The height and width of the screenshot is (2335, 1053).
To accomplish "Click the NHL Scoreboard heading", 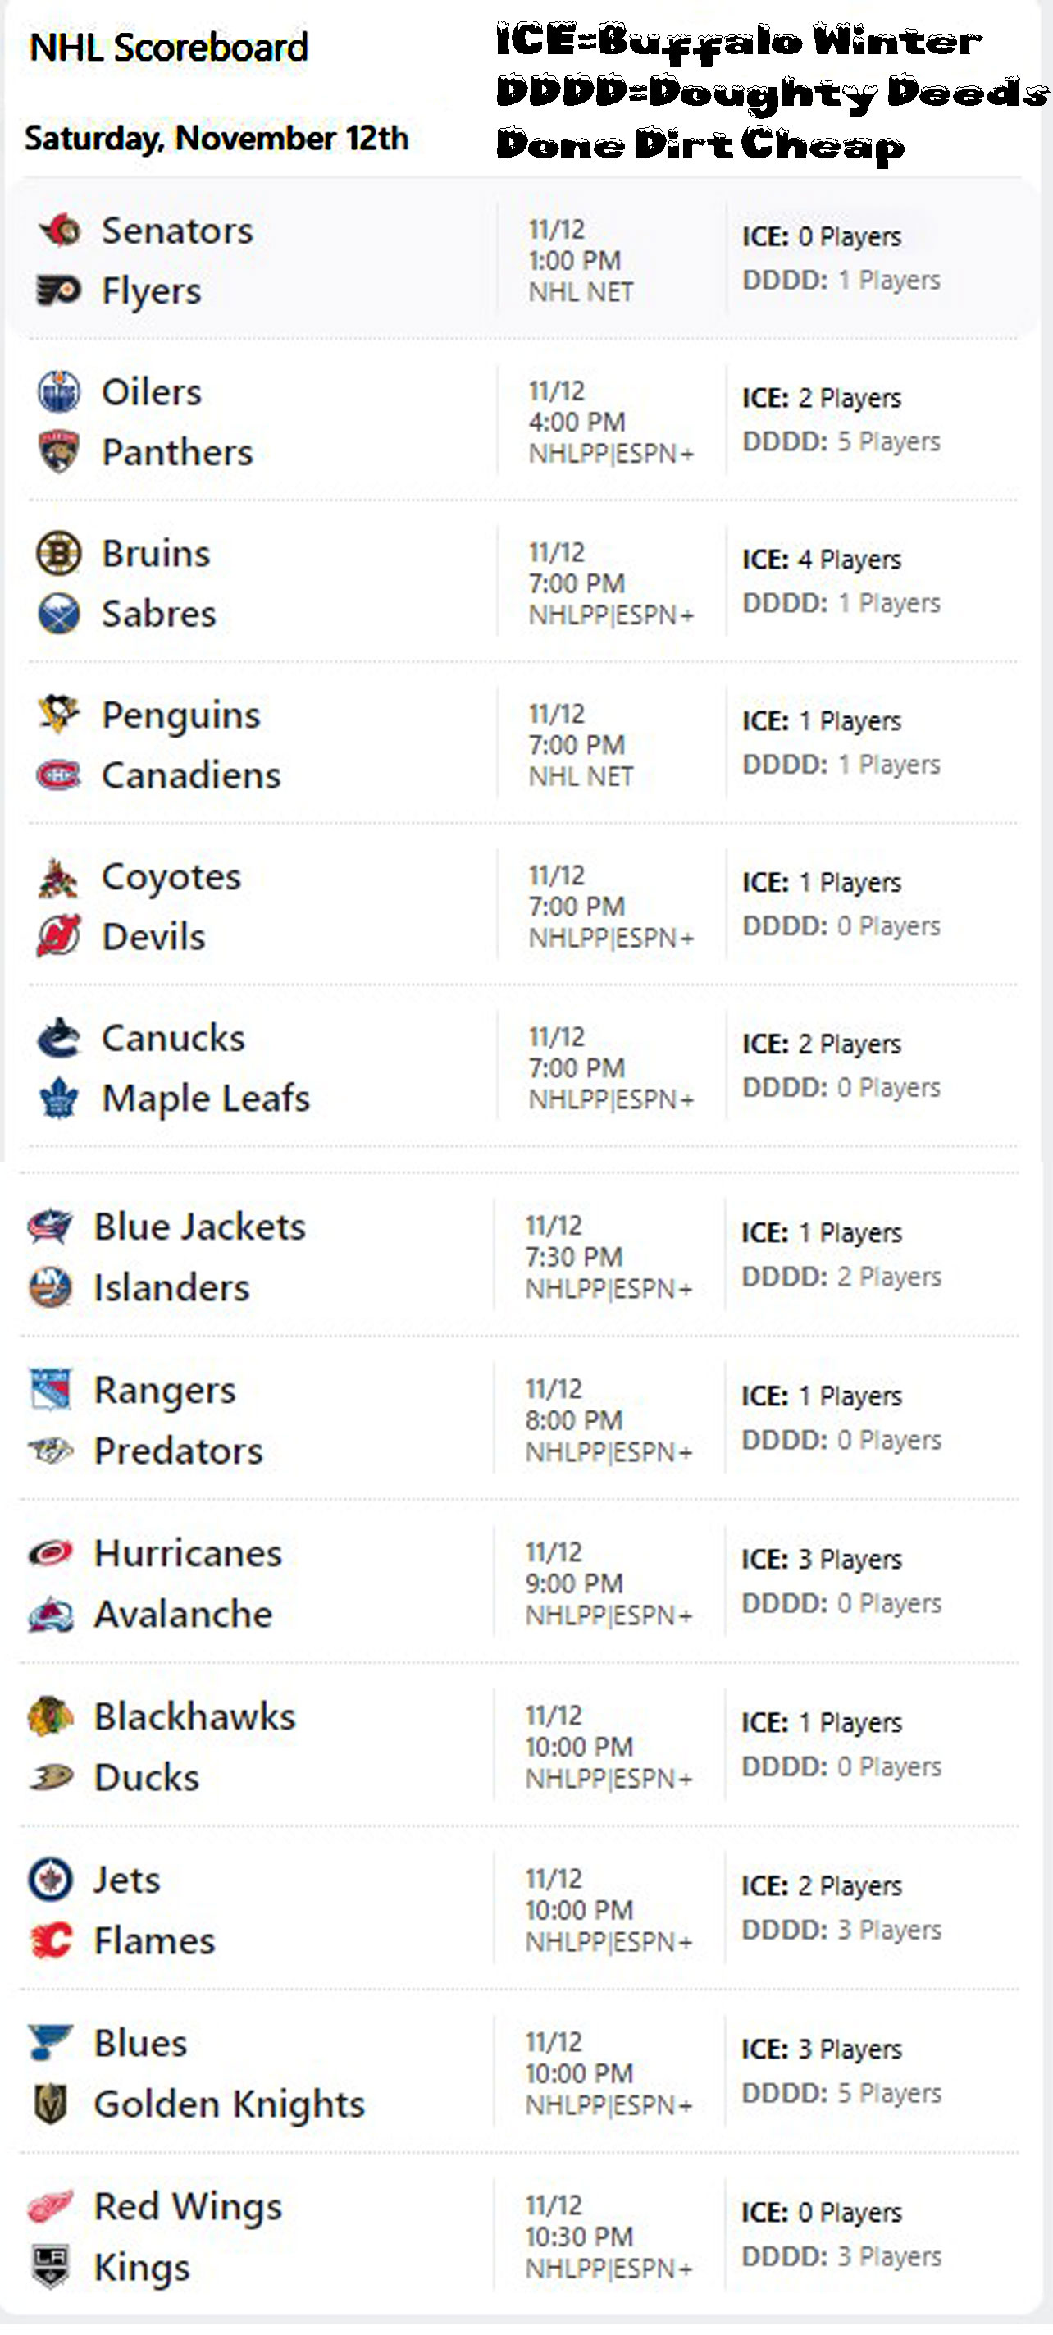I will 170,48.
